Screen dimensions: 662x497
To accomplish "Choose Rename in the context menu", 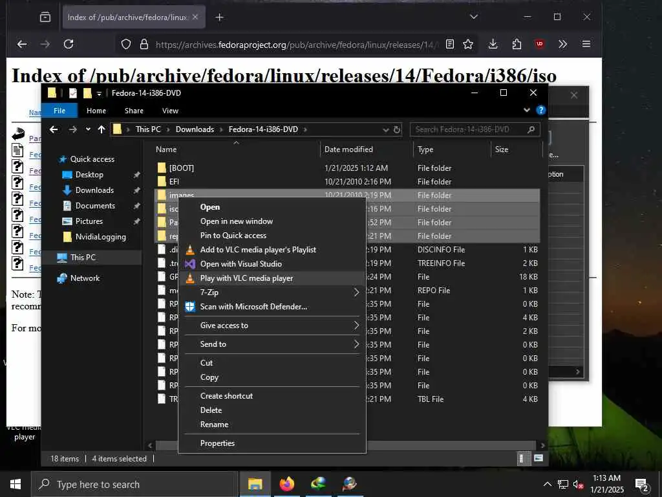I will click(x=214, y=425).
